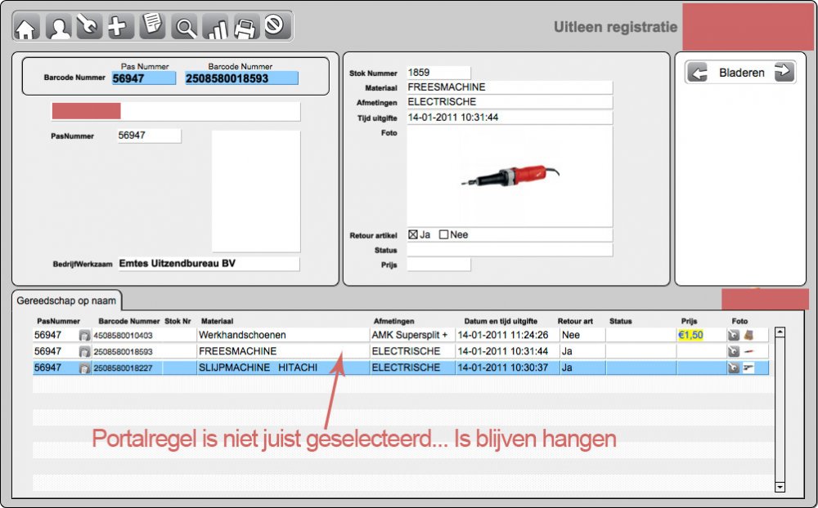Screen dimensions: 818x508
Task: Browse to next record right arrow
Action: coord(784,72)
